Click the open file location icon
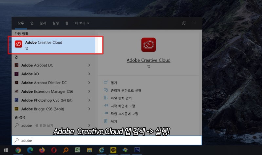The height and width of the screenshot is (155, 262). click(106, 98)
